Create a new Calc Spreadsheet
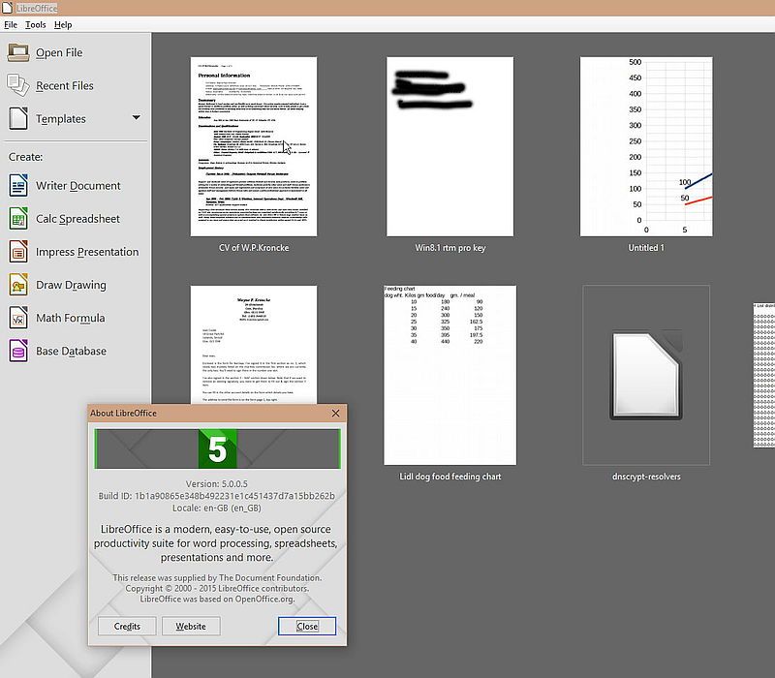This screenshot has height=678, width=775. (77, 219)
